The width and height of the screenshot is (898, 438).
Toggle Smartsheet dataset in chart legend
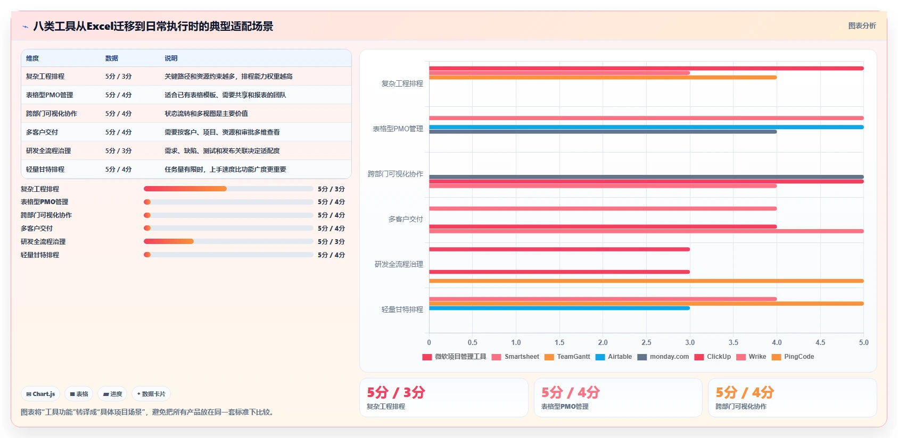[x=516, y=357]
